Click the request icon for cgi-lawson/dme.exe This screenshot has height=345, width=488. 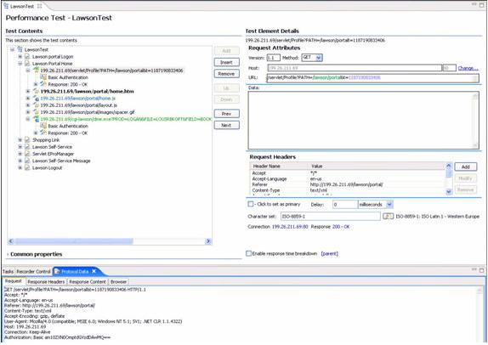(36, 119)
